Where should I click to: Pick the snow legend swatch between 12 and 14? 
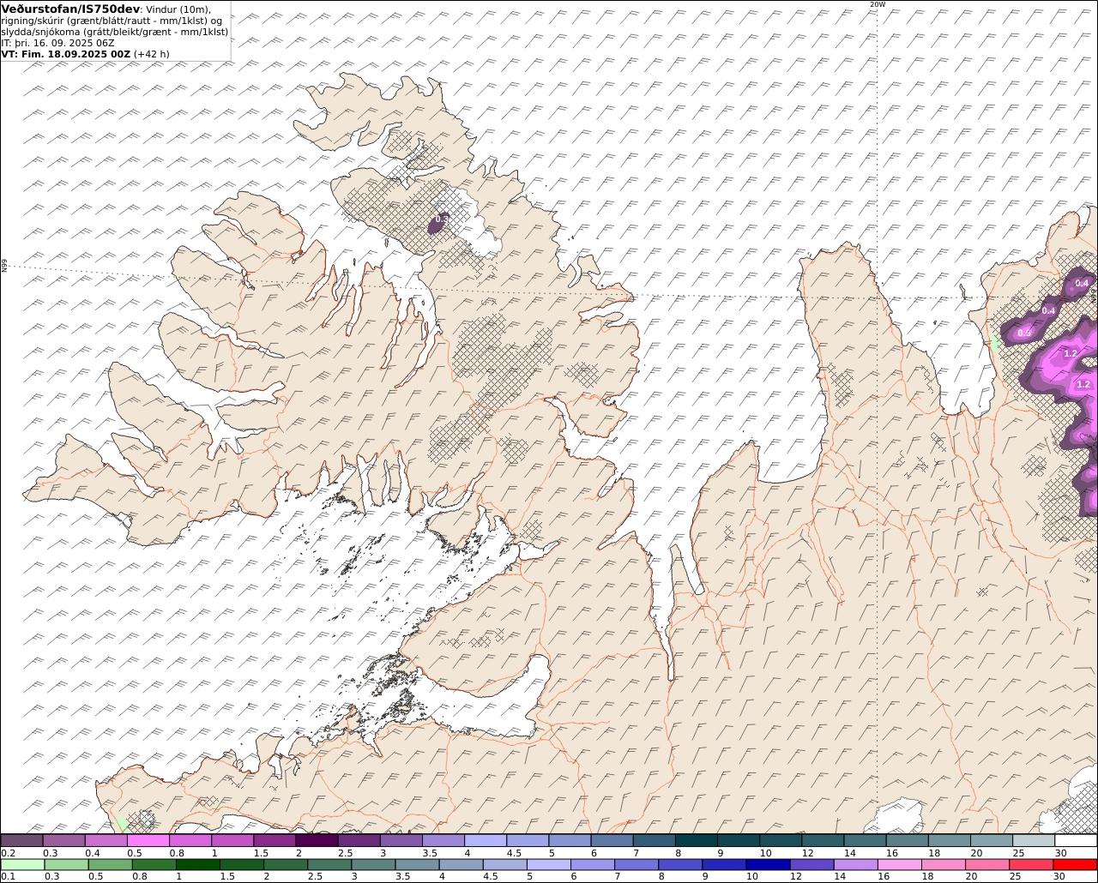tap(823, 840)
